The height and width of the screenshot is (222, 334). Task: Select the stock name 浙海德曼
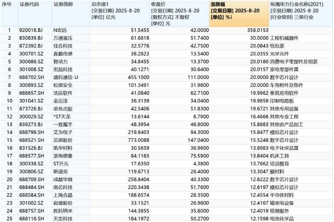tap(63, 156)
